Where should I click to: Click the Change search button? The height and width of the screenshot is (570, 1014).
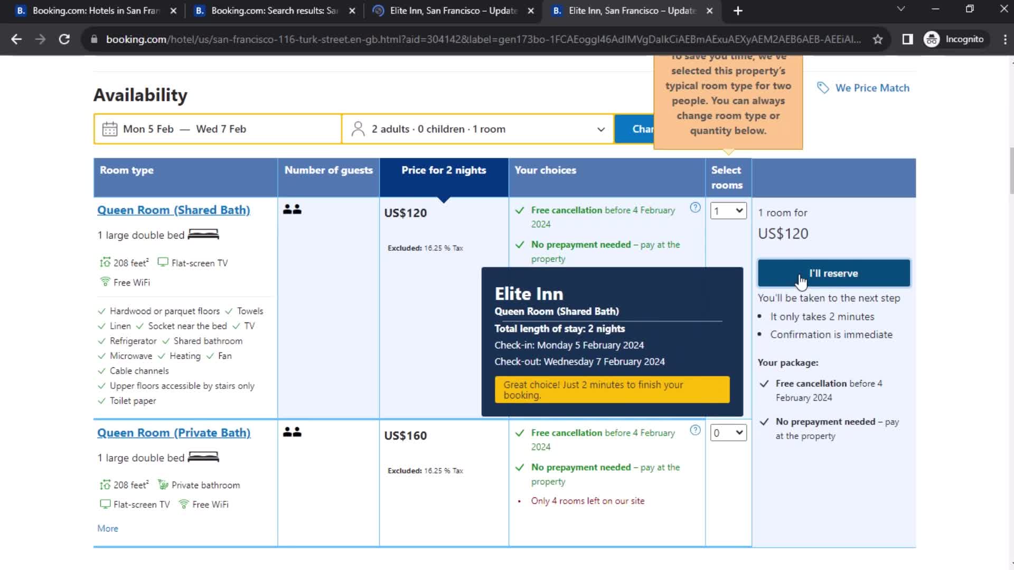coord(635,129)
